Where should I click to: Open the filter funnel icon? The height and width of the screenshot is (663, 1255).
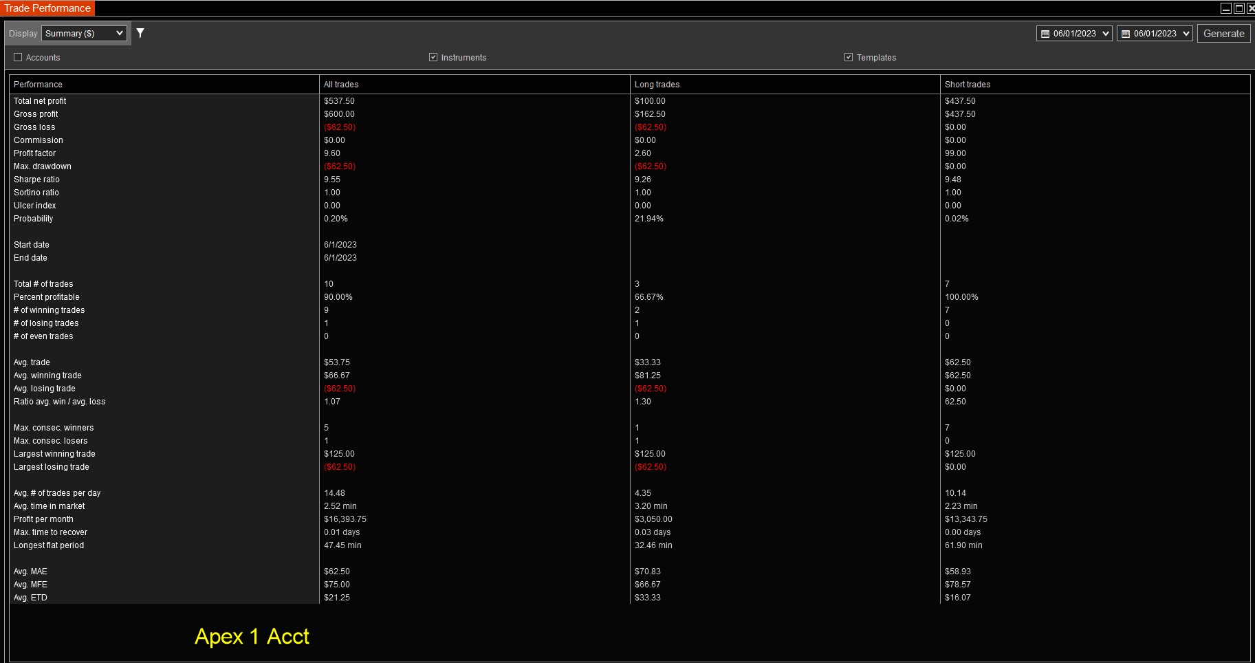[140, 33]
